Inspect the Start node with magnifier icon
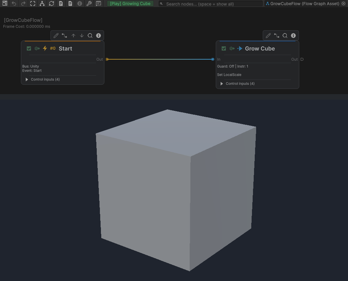 90,36
